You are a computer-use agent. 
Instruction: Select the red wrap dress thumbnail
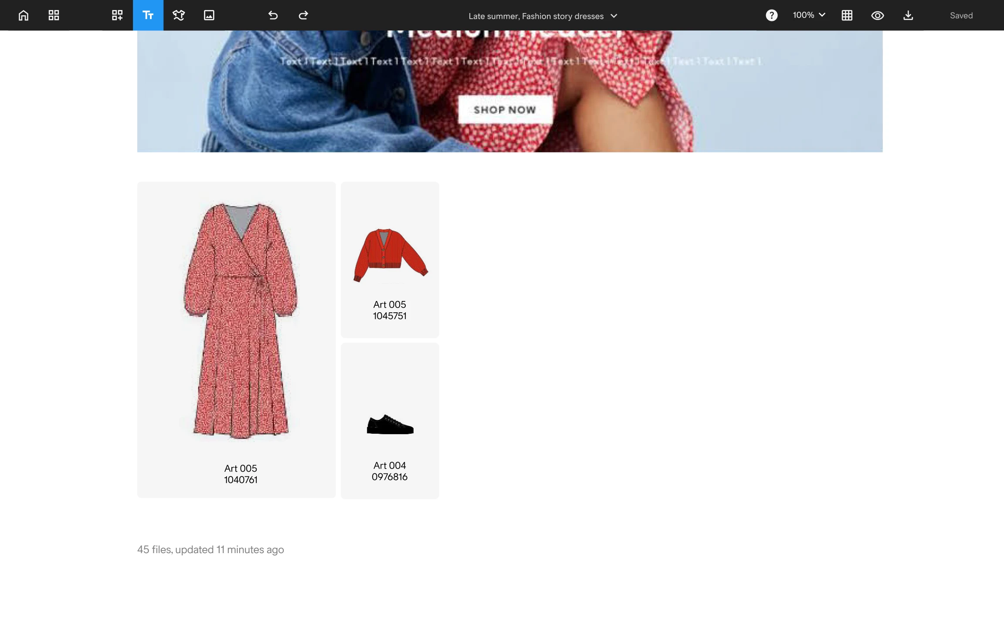pyautogui.click(x=241, y=320)
